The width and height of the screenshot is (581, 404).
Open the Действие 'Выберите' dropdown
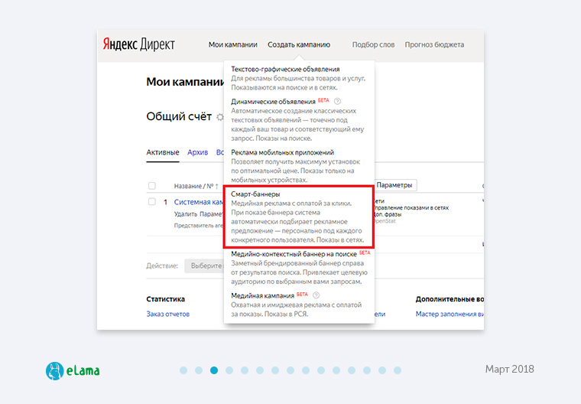click(x=203, y=266)
